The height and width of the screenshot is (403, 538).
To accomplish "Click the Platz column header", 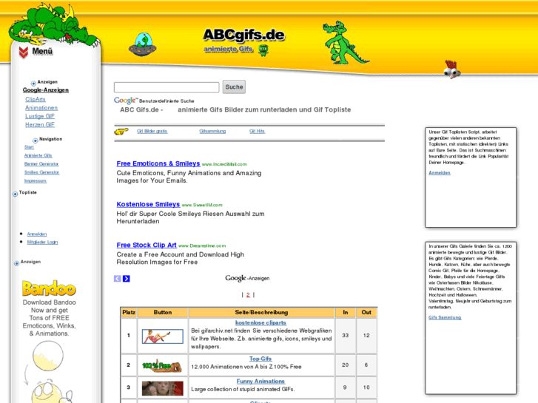I will click(x=129, y=313).
